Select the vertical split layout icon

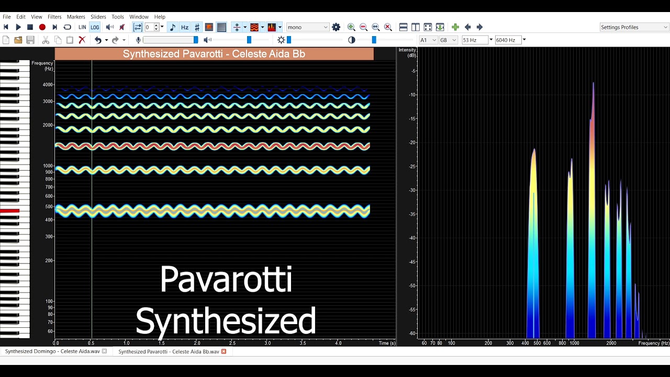pos(416,27)
